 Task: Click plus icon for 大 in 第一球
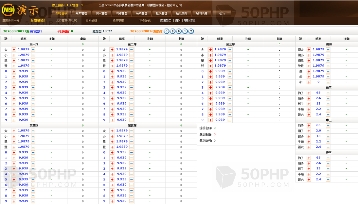[14, 50]
